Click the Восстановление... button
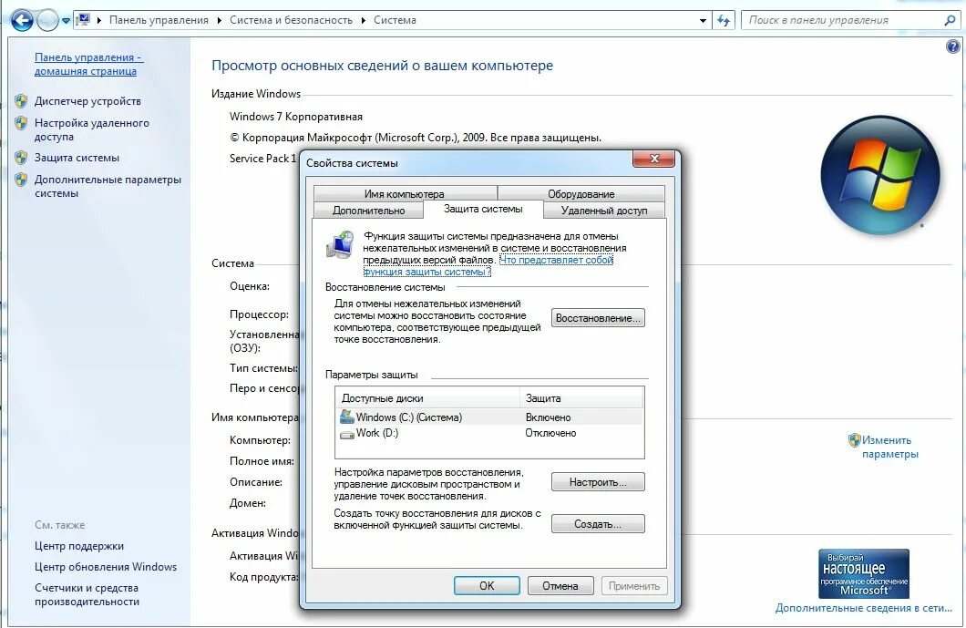The width and height of the screenshot is (966, 628). click(x=598, y=318)
